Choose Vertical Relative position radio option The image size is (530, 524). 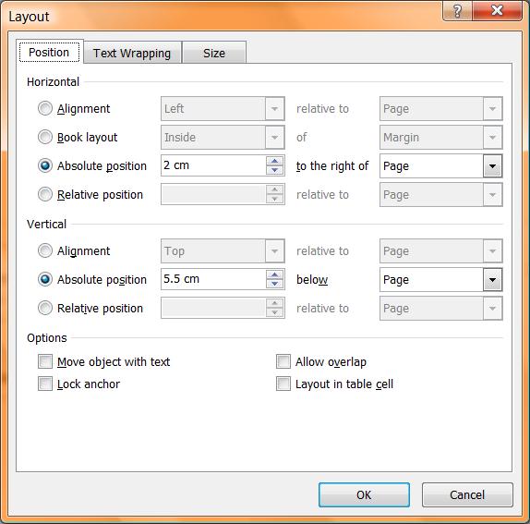(45, 308)
